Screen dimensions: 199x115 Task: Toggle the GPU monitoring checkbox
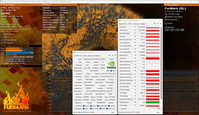2,40
